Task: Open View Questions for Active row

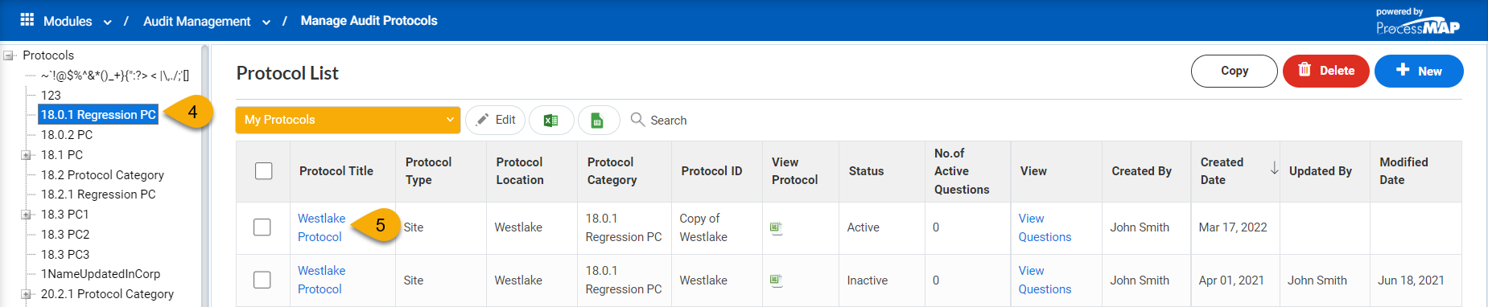Action: 1045,227
